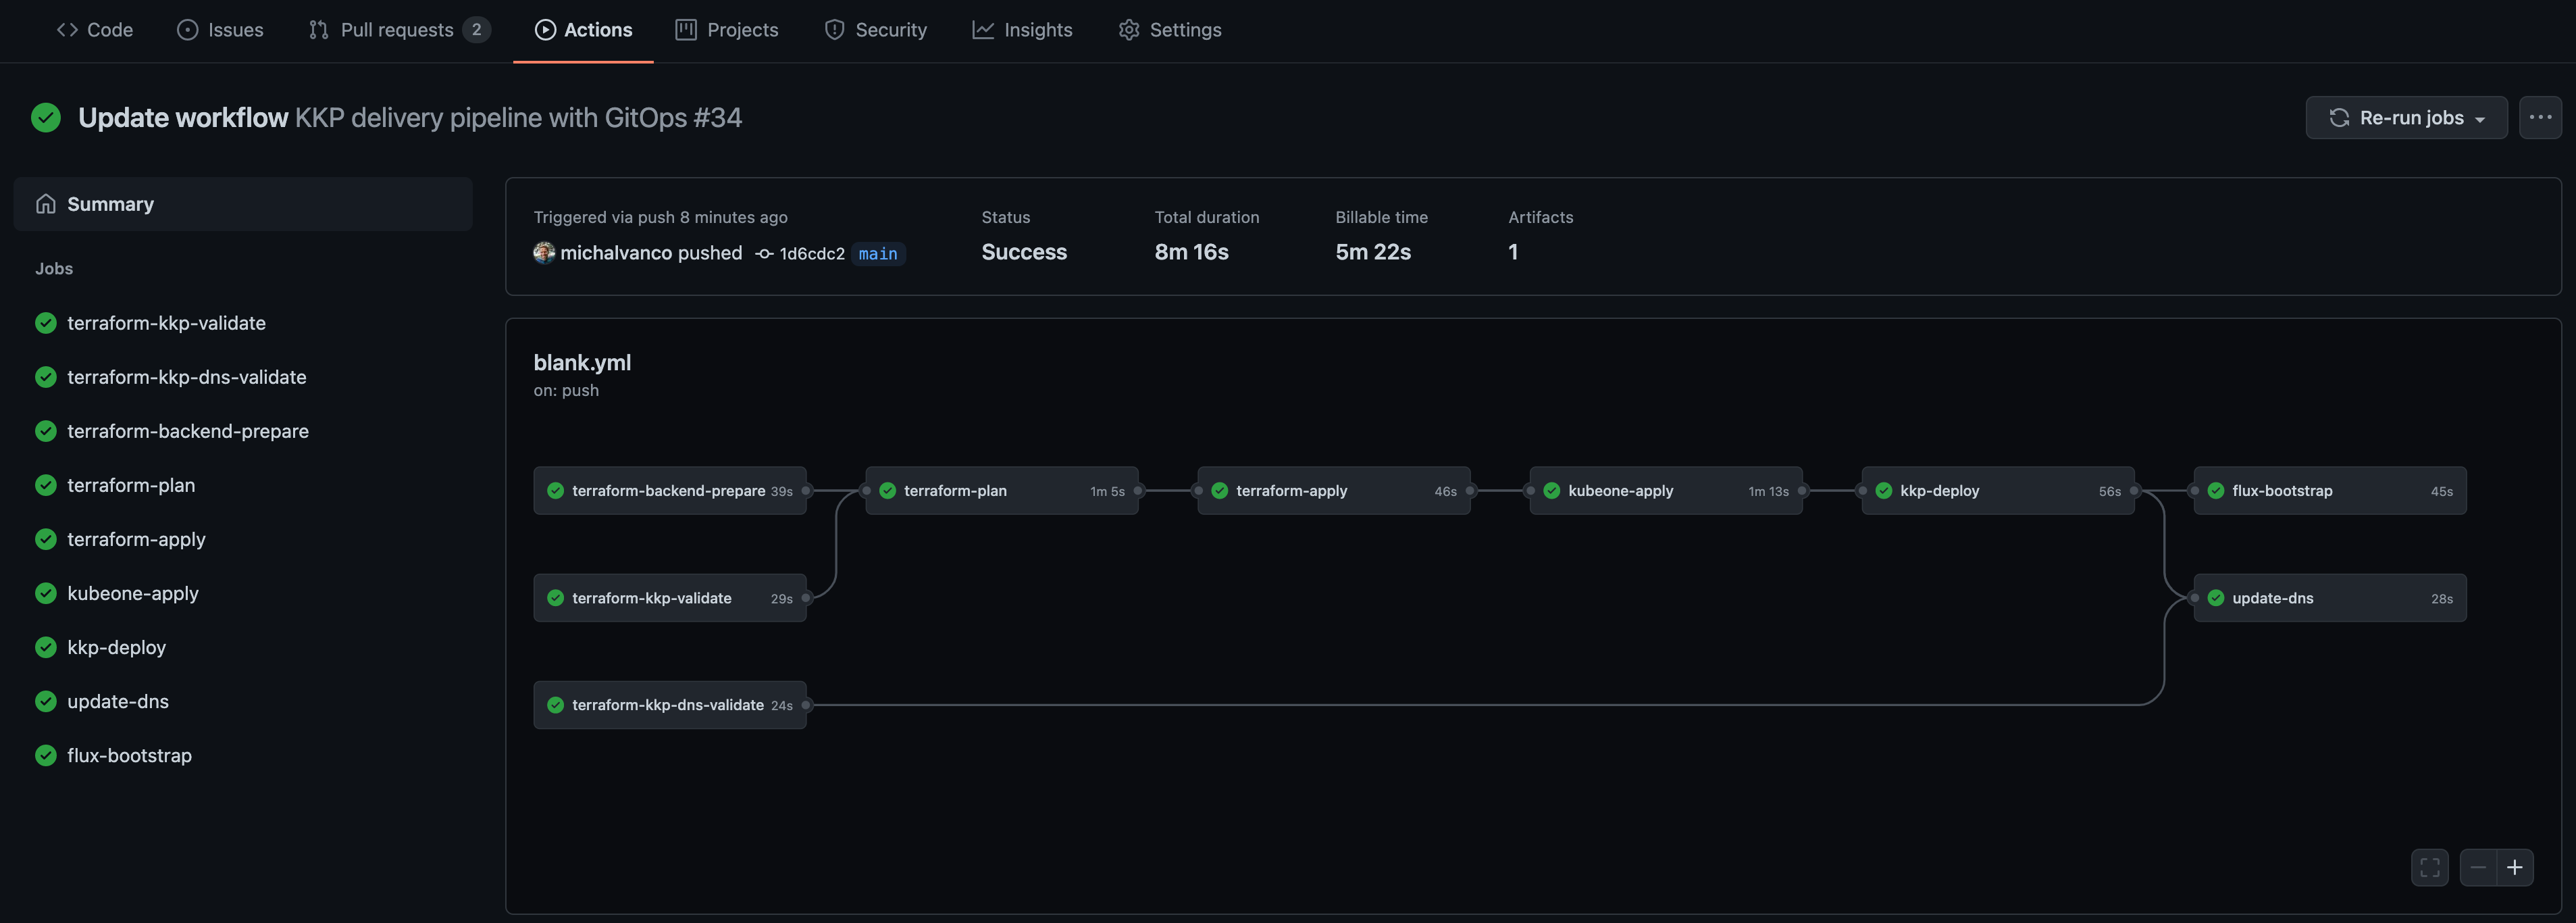
Task: Switch to the Actions tab
Action: pyautogui.click(x=583, y=29)
